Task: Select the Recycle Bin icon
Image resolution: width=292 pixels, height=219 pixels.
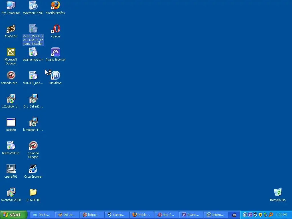Action: pyautogui.click(x=278, y=194)
